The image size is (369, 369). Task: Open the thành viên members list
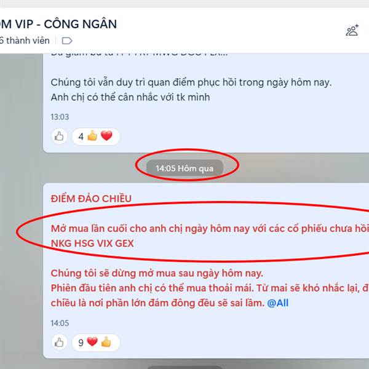coord(25,41)
